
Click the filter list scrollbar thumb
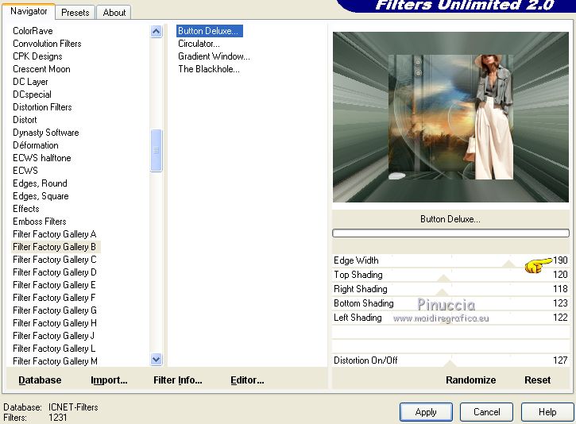pyautogui.click(x=157, y=150)
